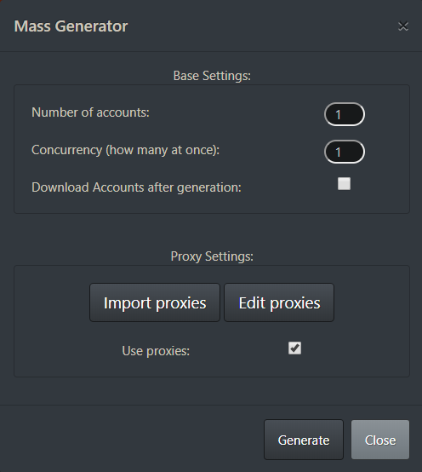422x472 pixels.
Task: Click the "Proxy Settings:" heading
Action: coord(212,256)
